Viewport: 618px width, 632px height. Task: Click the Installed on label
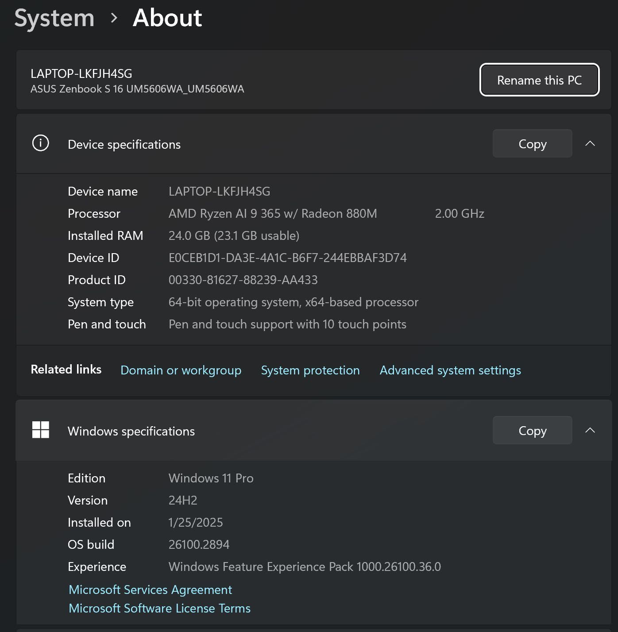(99, 522)
